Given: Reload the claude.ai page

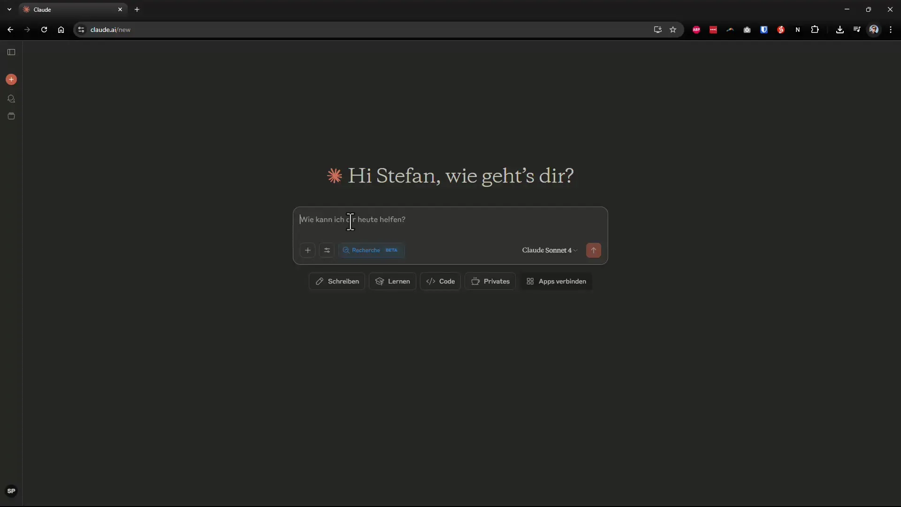Looking at the screenshot, I should click(x=44, y=30).
